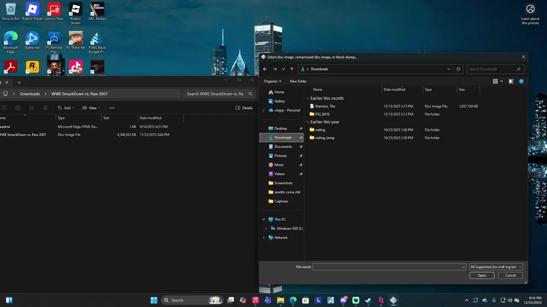Go up one folder level in dialog
Screen dimensions: 547x307
click(x=292, y=69)
